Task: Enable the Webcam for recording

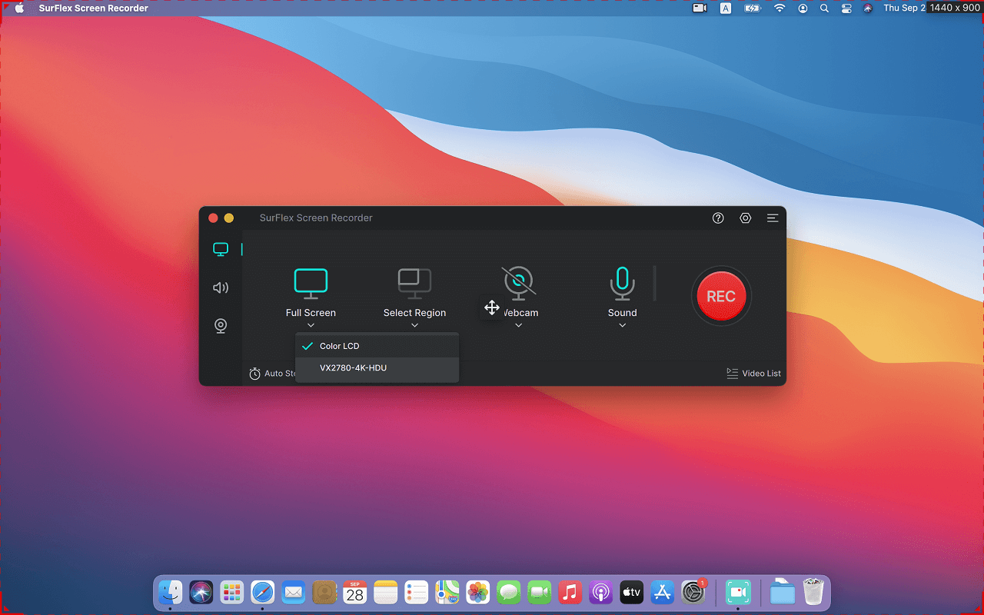Action: point(519,282)
